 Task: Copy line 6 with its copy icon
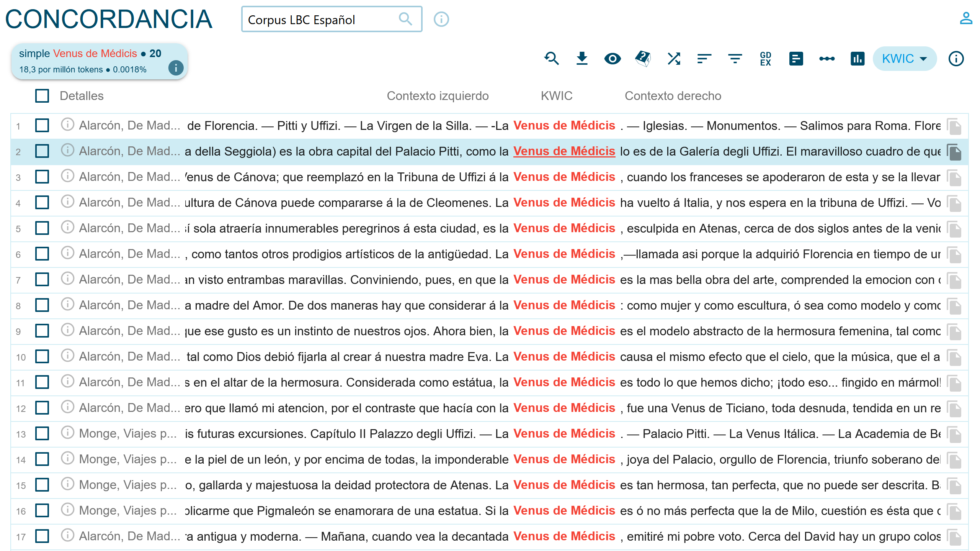point(954,255)
